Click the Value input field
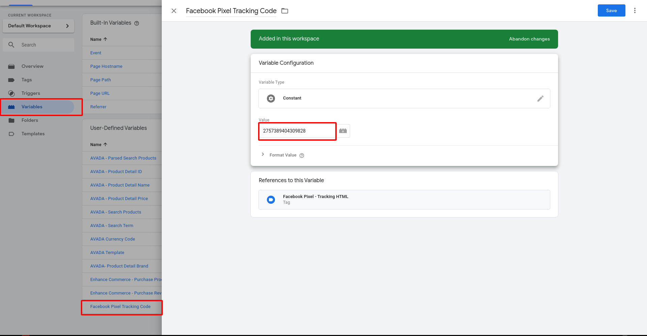 coord(297,131)
